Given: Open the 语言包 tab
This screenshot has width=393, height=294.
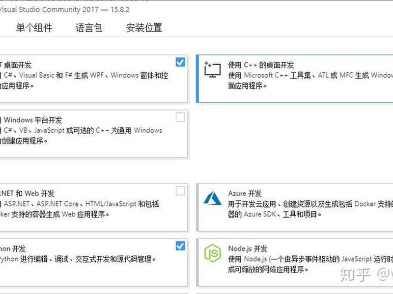Looking at the screenshot, I should pos(89,27).
